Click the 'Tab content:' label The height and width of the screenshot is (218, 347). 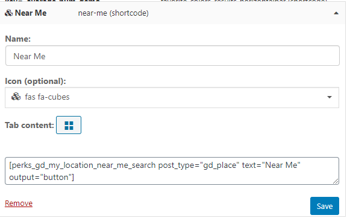coord(30,125)
